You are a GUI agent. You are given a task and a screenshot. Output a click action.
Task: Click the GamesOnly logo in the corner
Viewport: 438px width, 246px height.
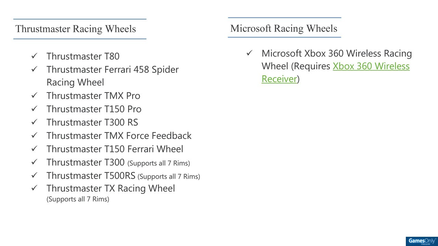click(422, 241)
